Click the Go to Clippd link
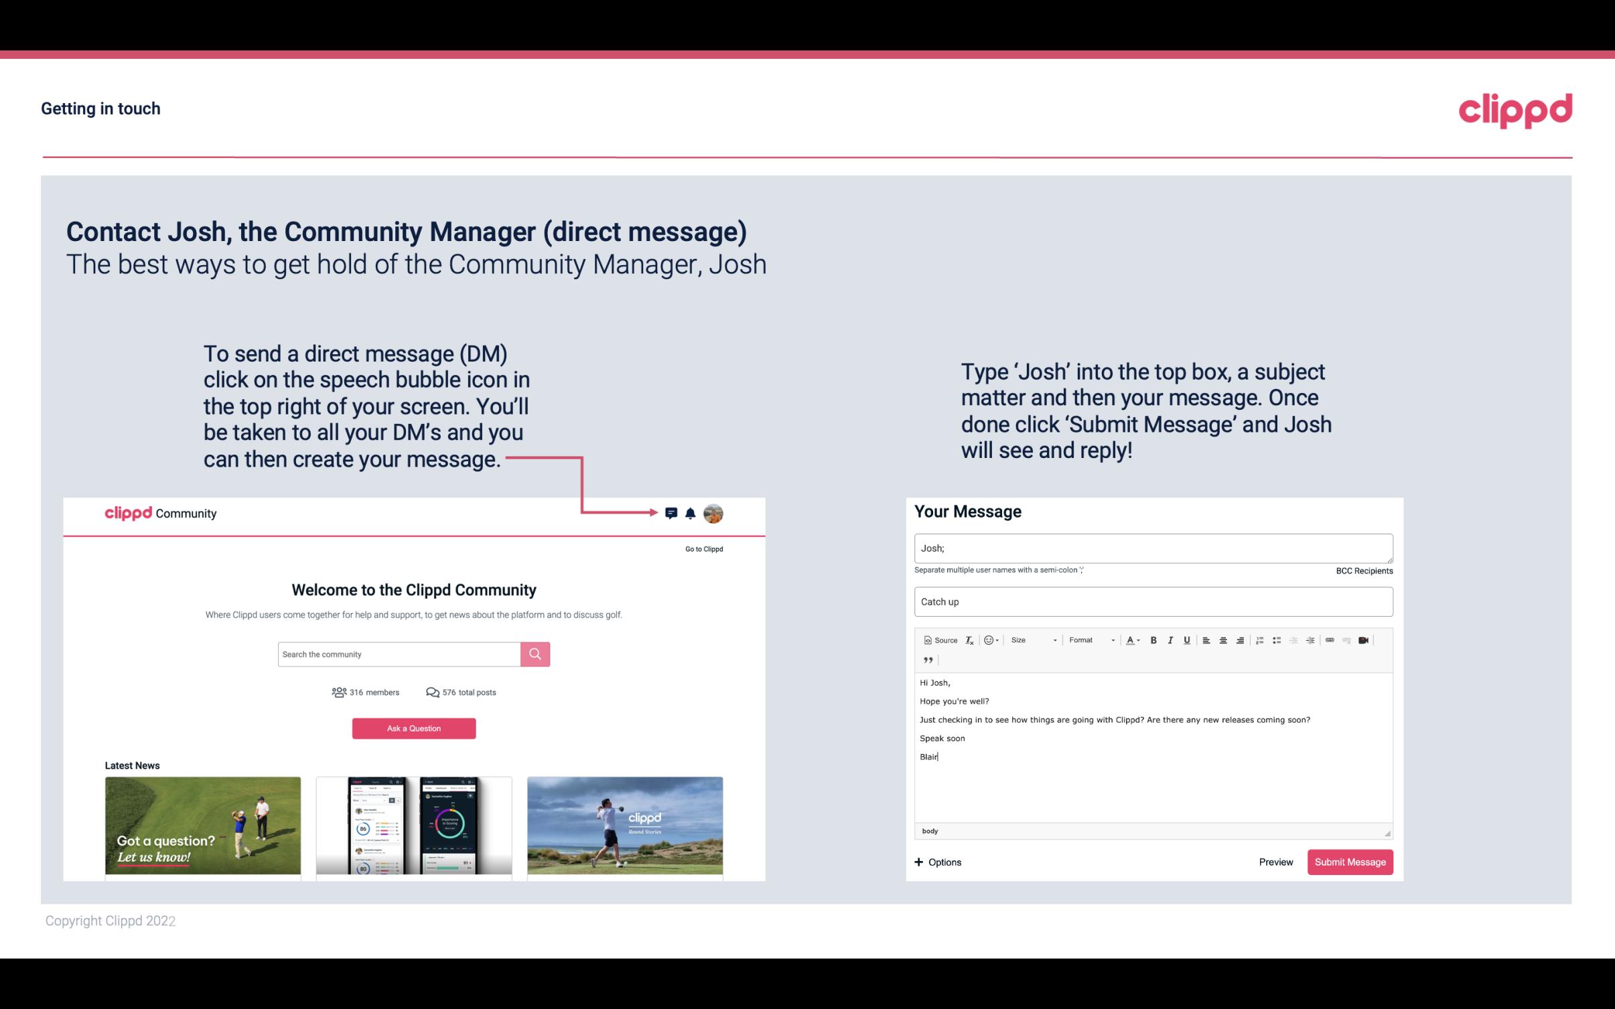This screenshot has width=1615, height=1009. tap(702, 548)
